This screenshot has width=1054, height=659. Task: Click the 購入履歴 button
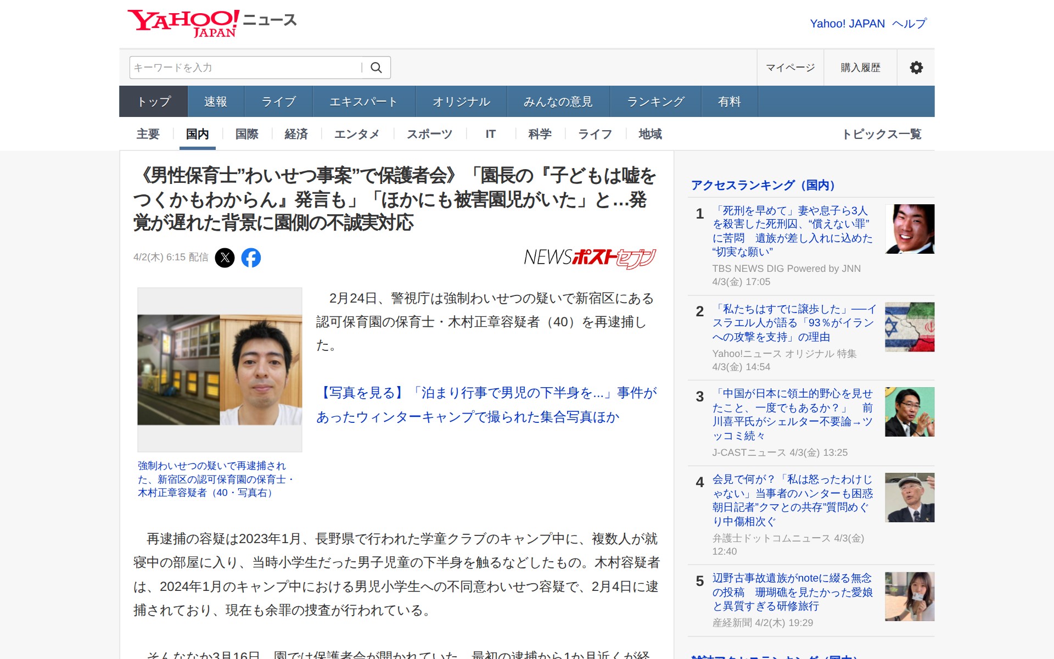tap(860, 68)
